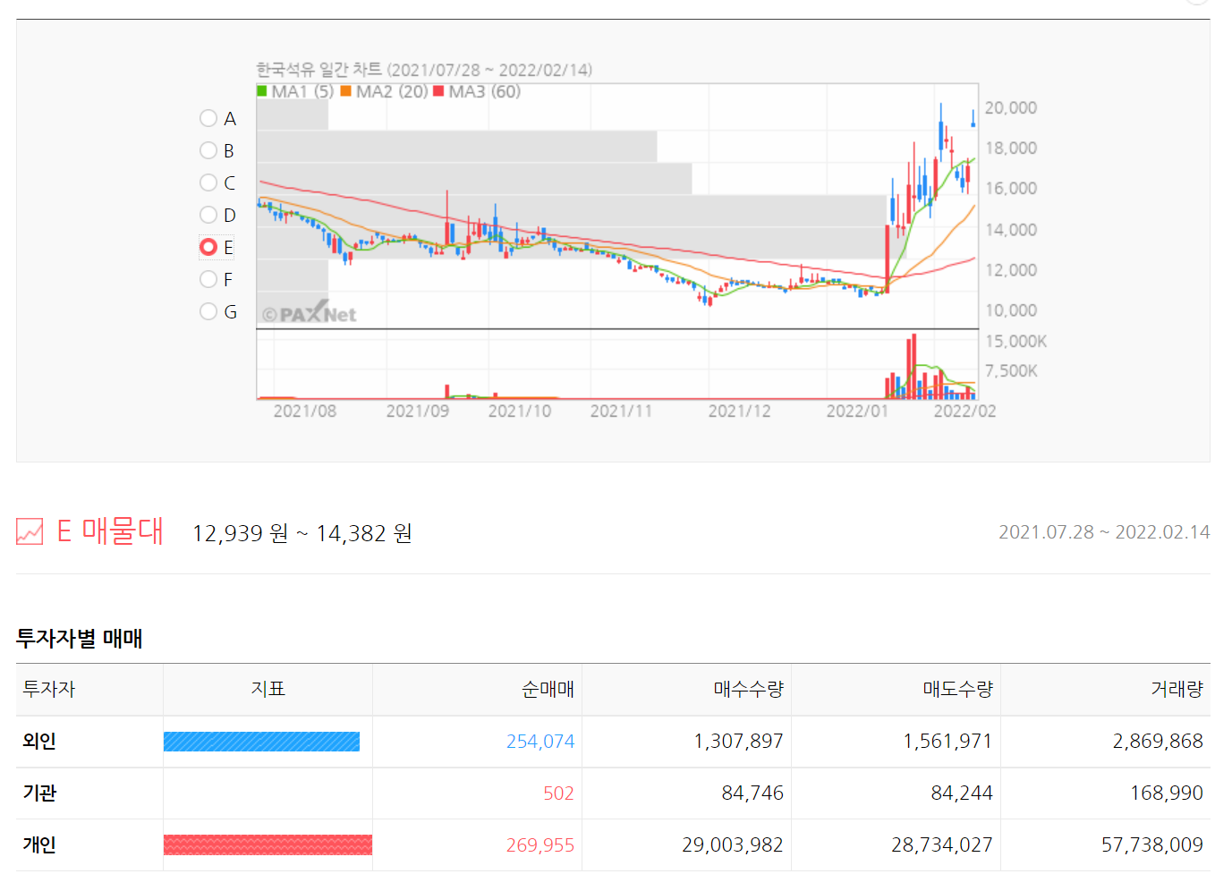The width and height of the screenshot is (1232, 891).
Task: Click the red MA3 (60) legend marker
Action: tap(438, 91)
